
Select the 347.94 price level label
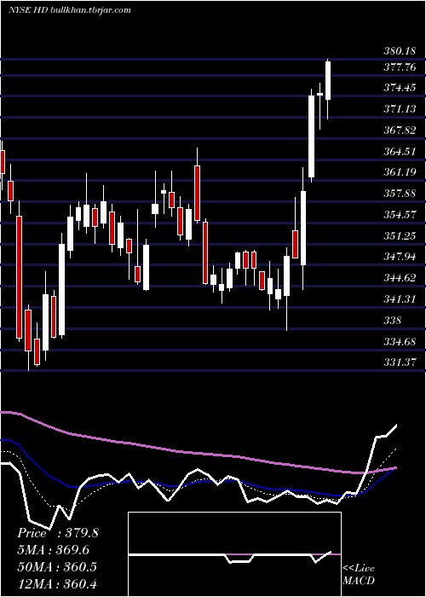[400, 257]
